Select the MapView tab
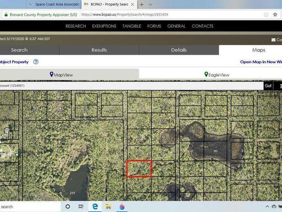 [69, 73]
